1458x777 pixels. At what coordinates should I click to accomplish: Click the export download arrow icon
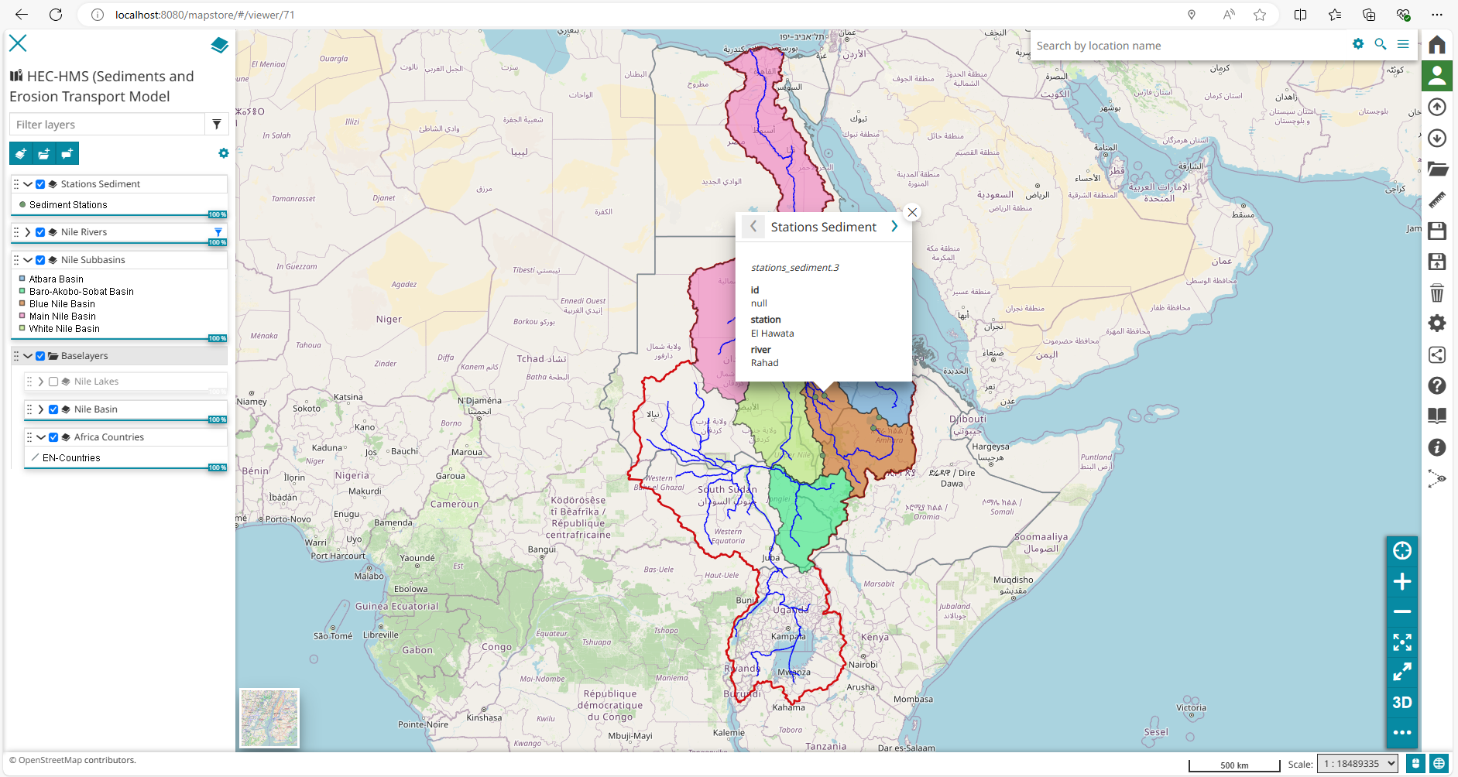point(1437,138)
